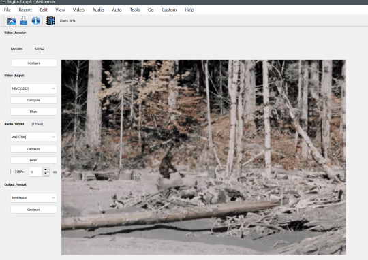This screenshot has height=260, width=368.
Task: Open the Recent menu
Action: [25, 10]
